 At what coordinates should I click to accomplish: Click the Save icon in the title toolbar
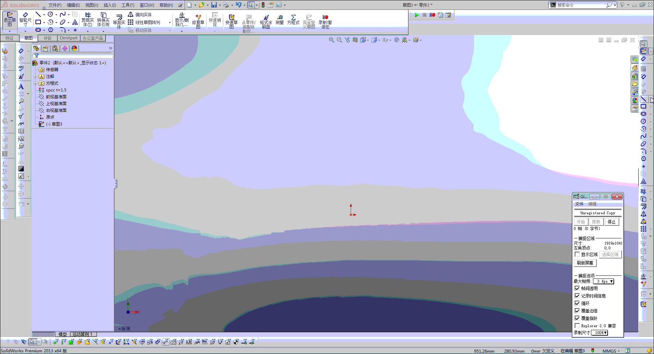coord(214,5)
